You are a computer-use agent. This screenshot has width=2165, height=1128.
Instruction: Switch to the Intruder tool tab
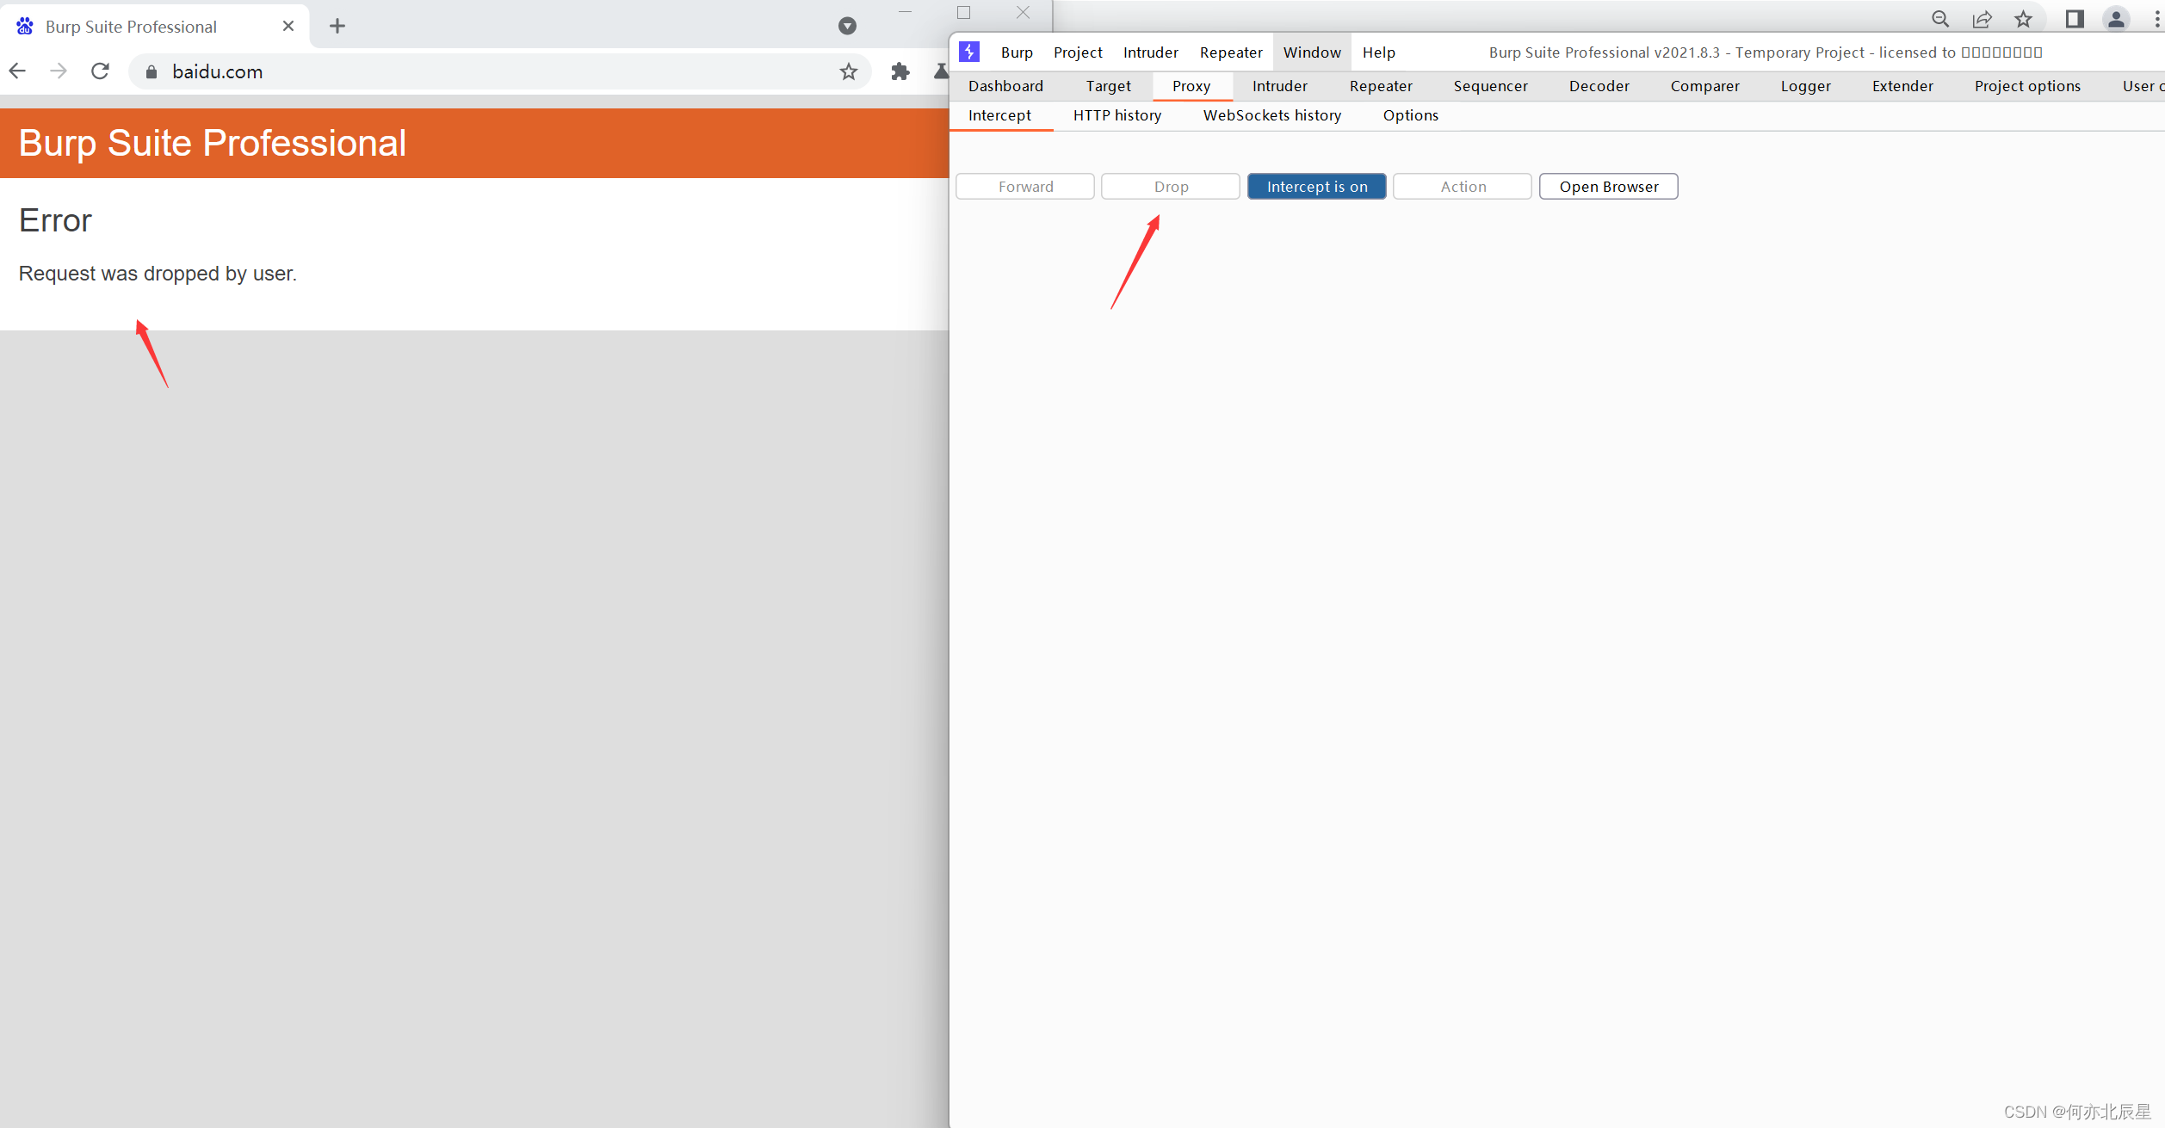point(1279,86)
